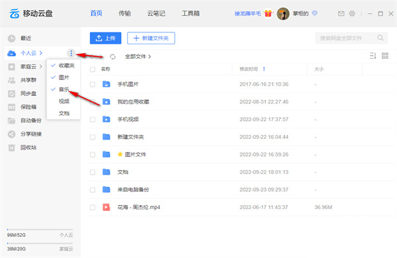
Task: Click the blue membership diamond badge
Action: click(x=314, y=13)
